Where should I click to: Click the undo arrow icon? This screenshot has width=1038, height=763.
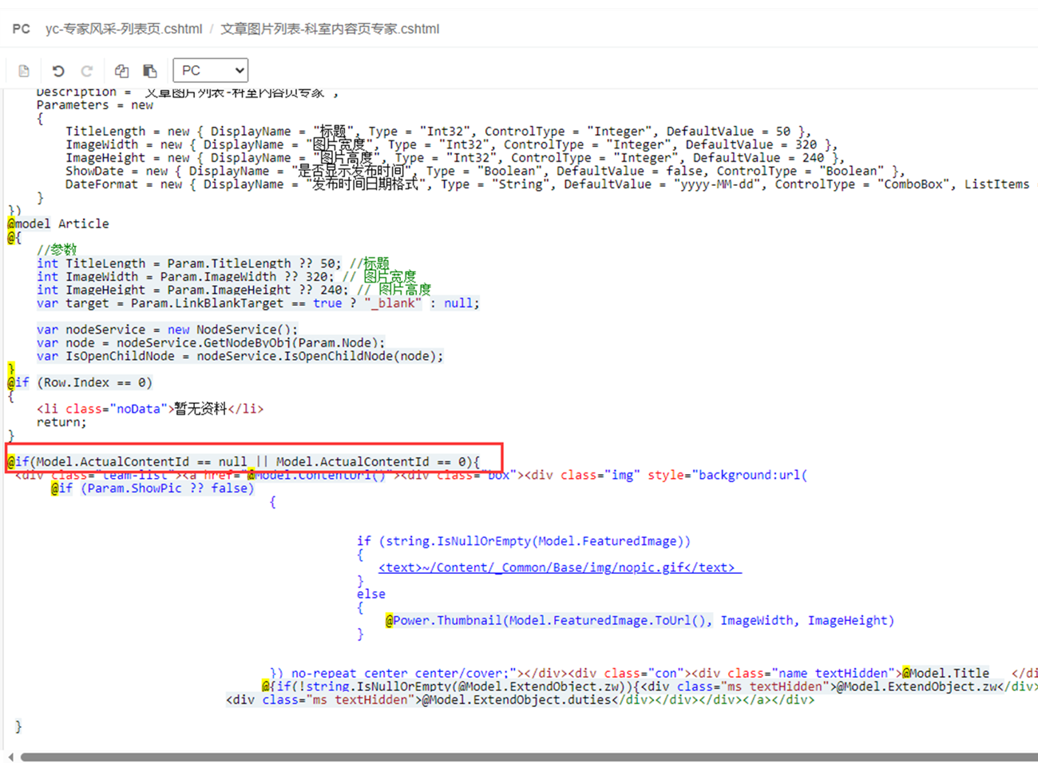pyautogui.click(x=58, y=71)
